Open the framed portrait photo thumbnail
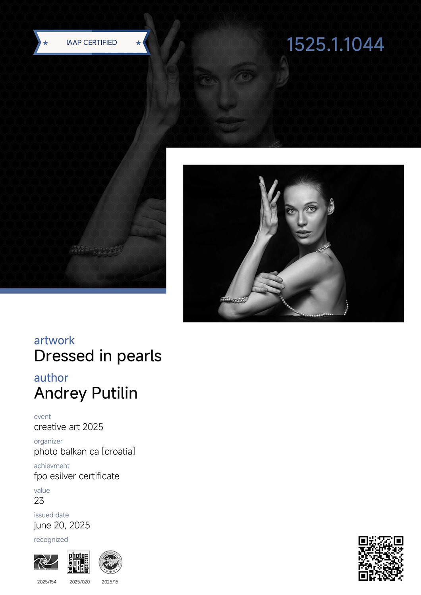 [294, 243]
